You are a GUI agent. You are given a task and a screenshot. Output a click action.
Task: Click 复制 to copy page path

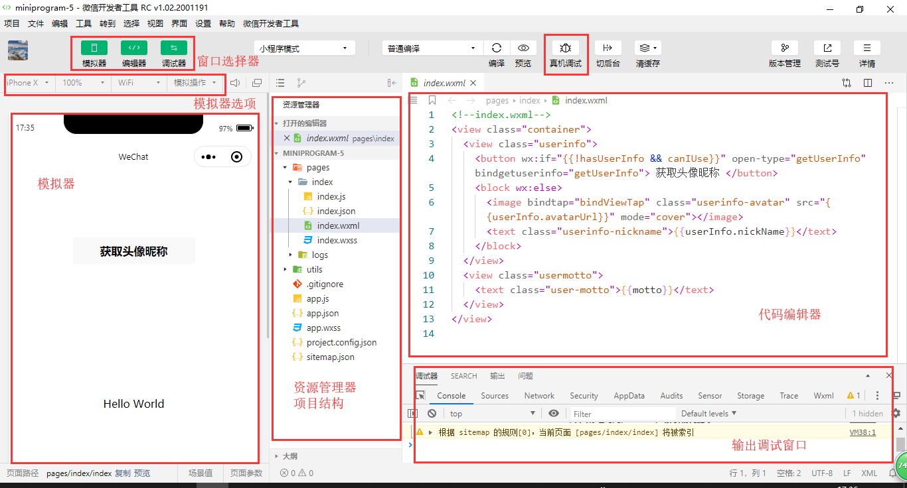point(123,473)
